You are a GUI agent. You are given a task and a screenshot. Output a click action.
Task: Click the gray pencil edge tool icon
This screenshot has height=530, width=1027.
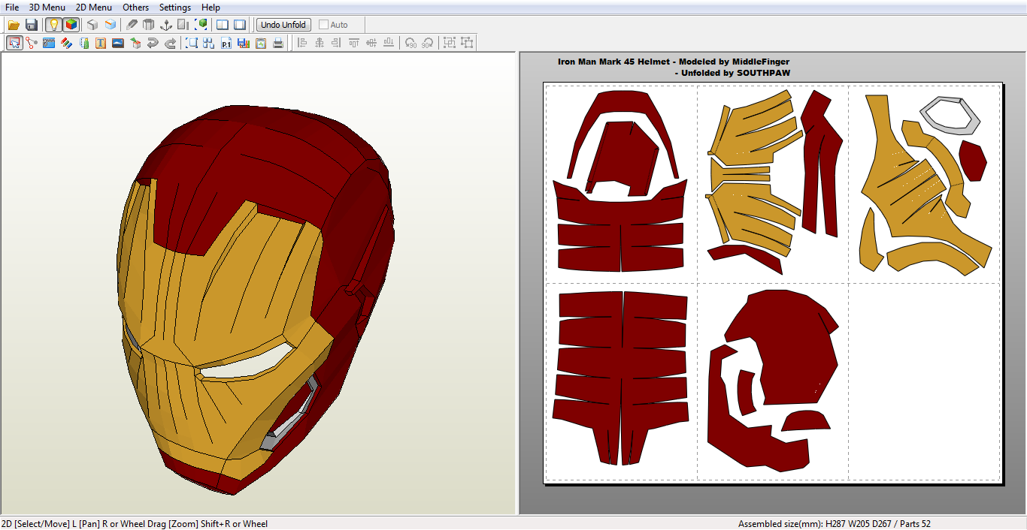tap(132, 25)
